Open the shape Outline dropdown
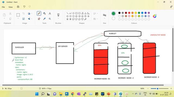Screen dimensions: 174x97 point(95,13)
